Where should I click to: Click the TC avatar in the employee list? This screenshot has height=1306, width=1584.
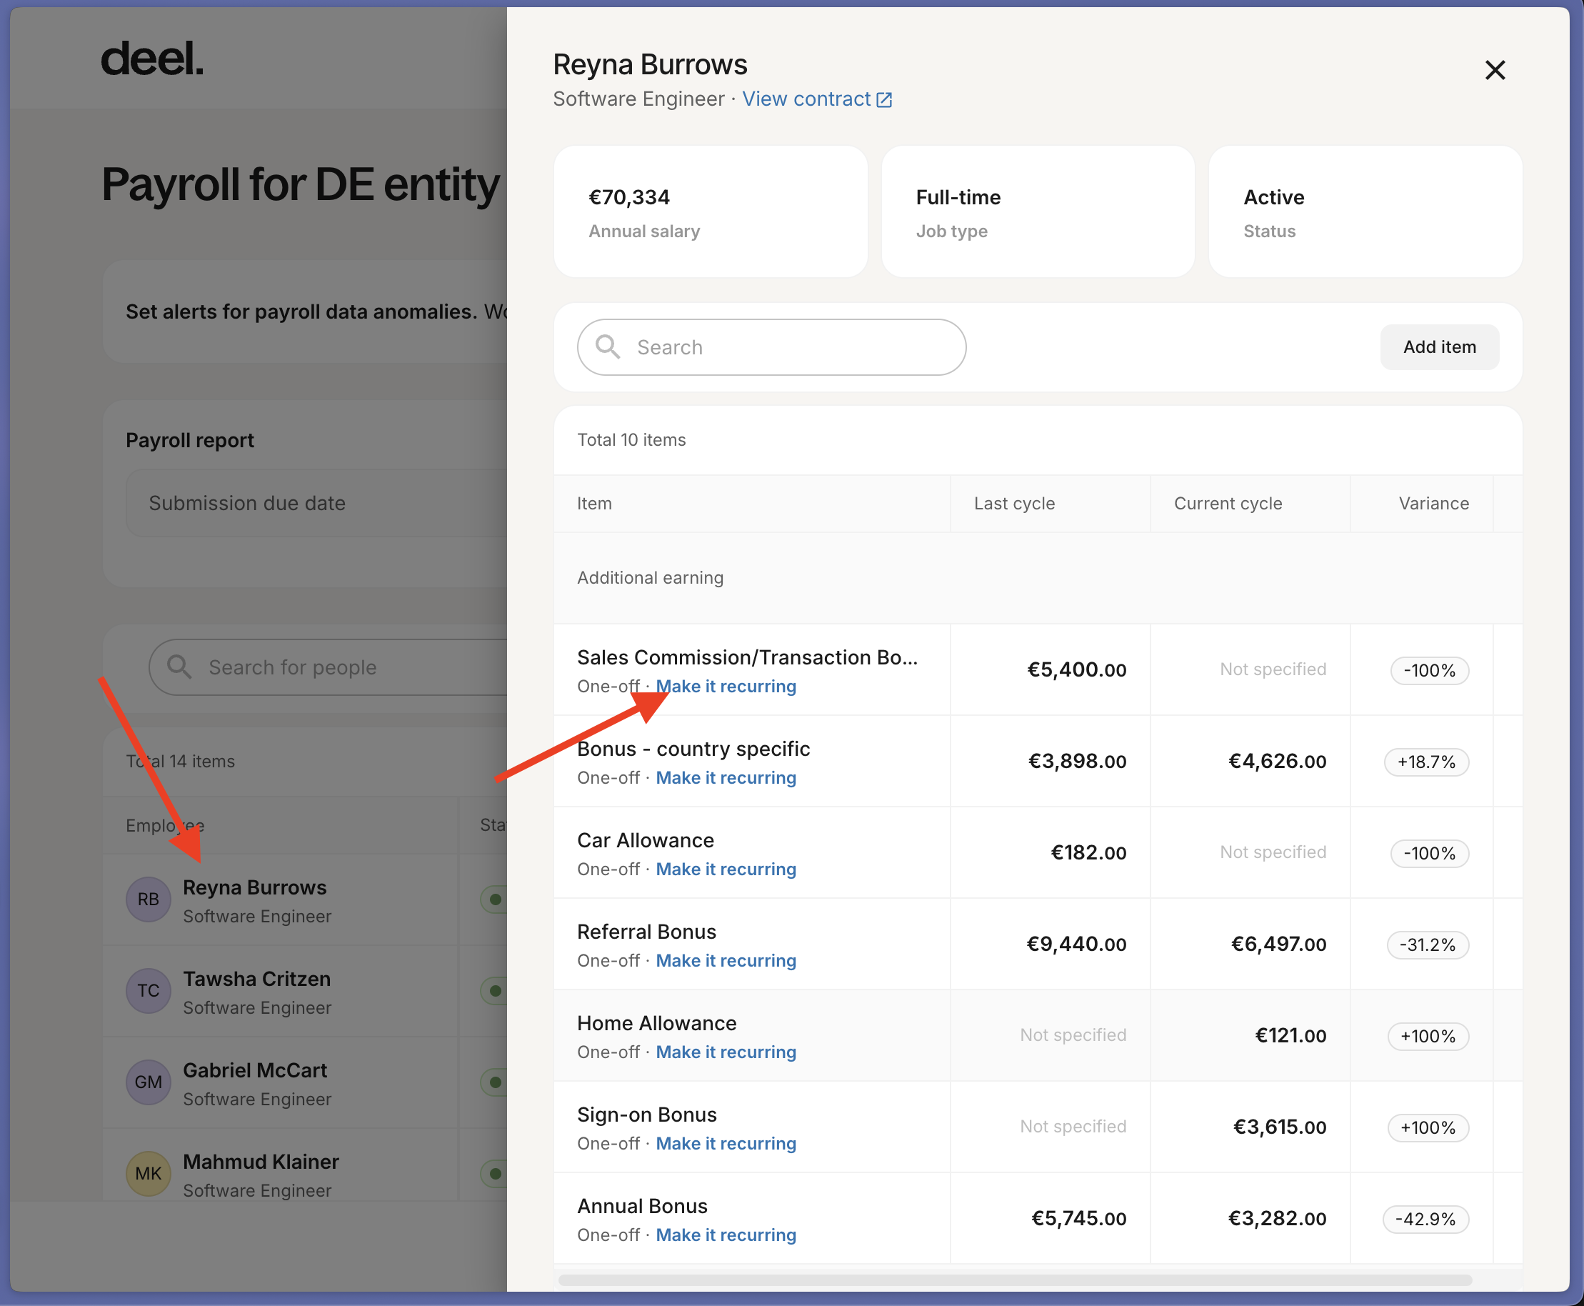point(148,991)
